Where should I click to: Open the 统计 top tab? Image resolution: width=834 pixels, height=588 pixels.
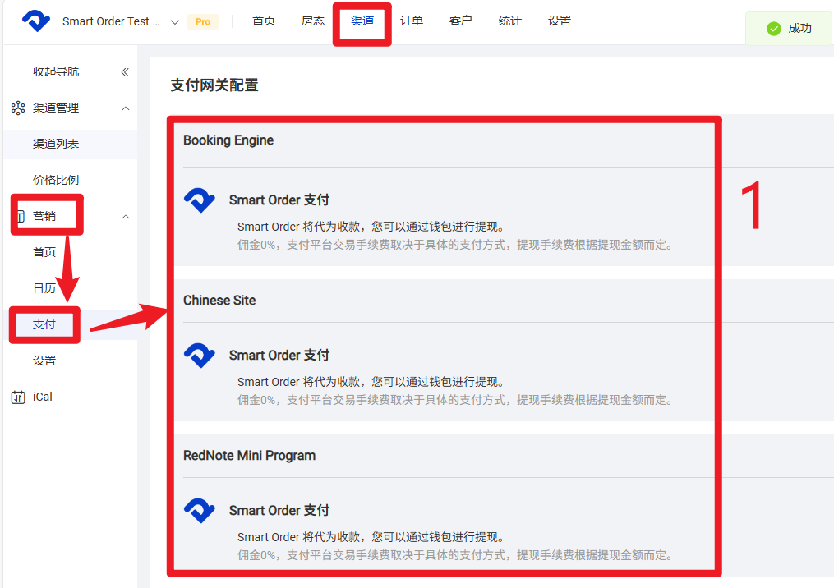click(x=510, y=21)
